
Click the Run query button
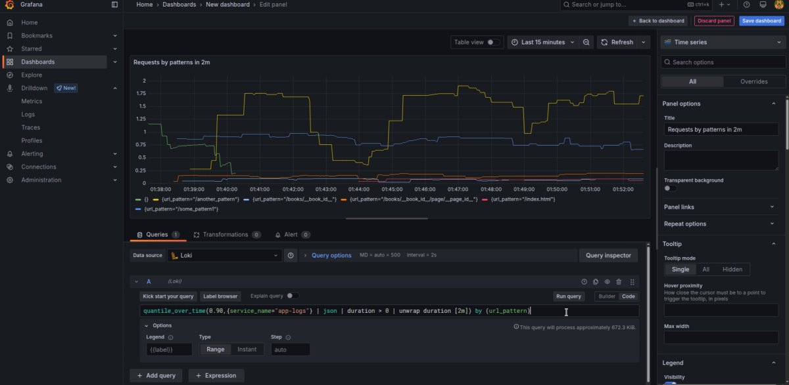tap(569, 296)
